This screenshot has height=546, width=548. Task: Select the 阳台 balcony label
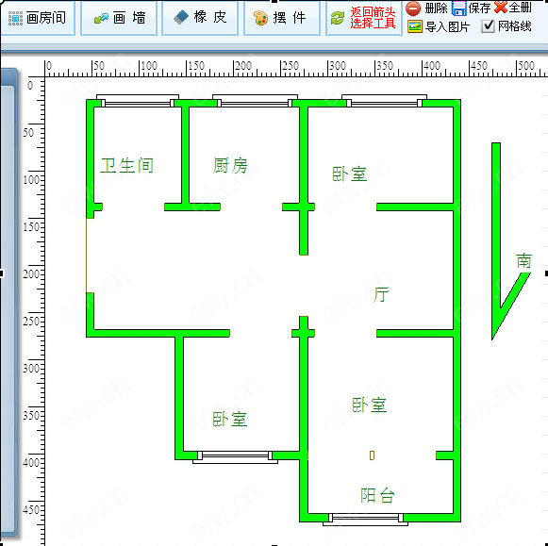377,495
